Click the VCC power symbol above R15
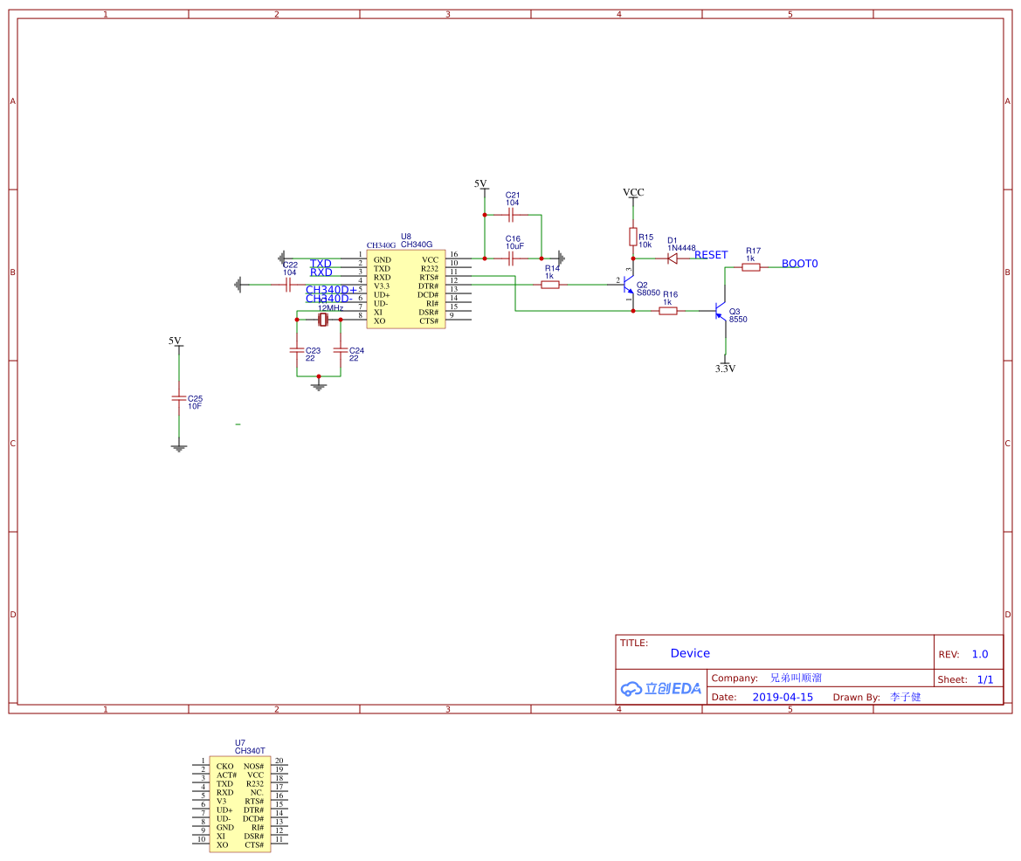Viewport: 1021px width, 861px height. click(633, 193)
